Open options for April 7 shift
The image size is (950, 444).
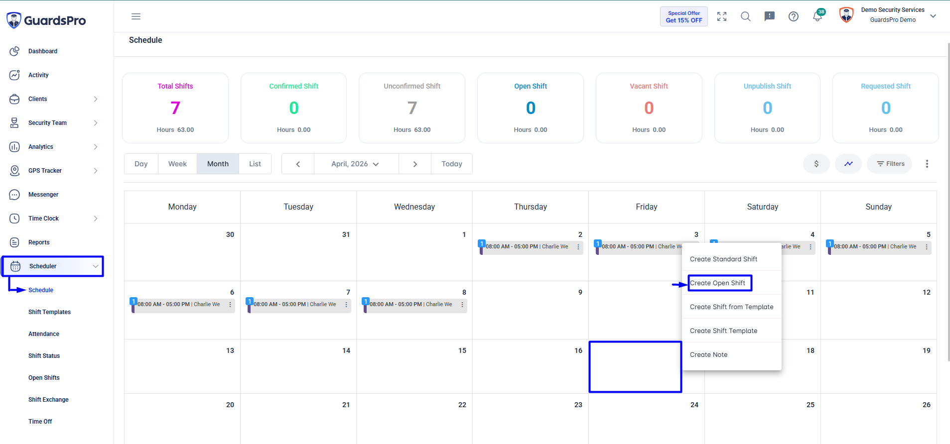point(346,305)
